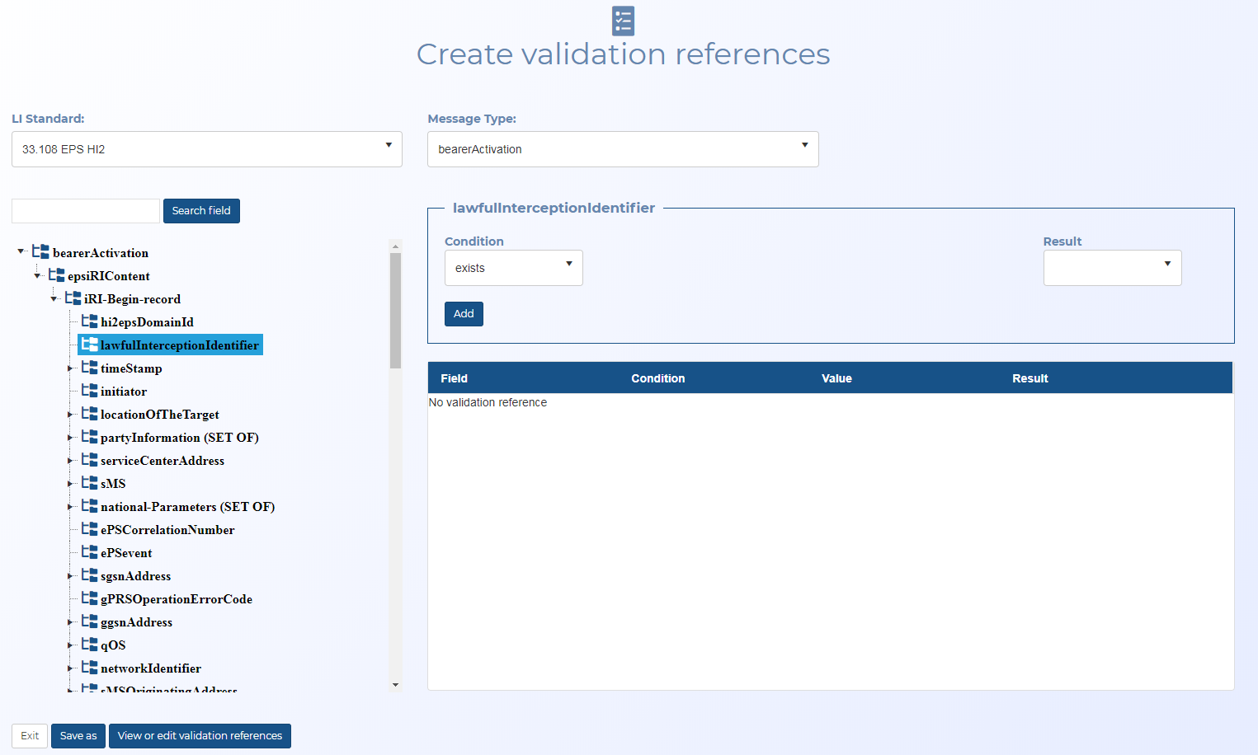Click View or edit validation references
Viewport: 1258px width, 755px height.
tap(200, 736)
